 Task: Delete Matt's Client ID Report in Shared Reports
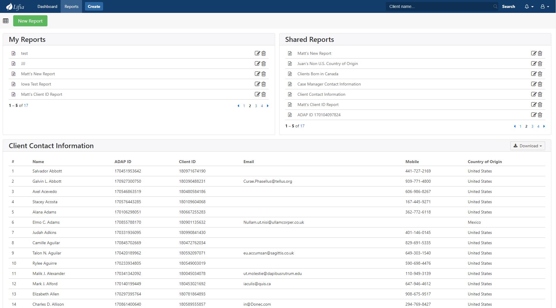pos(540,105)
